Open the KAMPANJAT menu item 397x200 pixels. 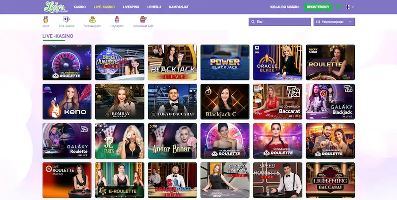(x=179, y=7)
